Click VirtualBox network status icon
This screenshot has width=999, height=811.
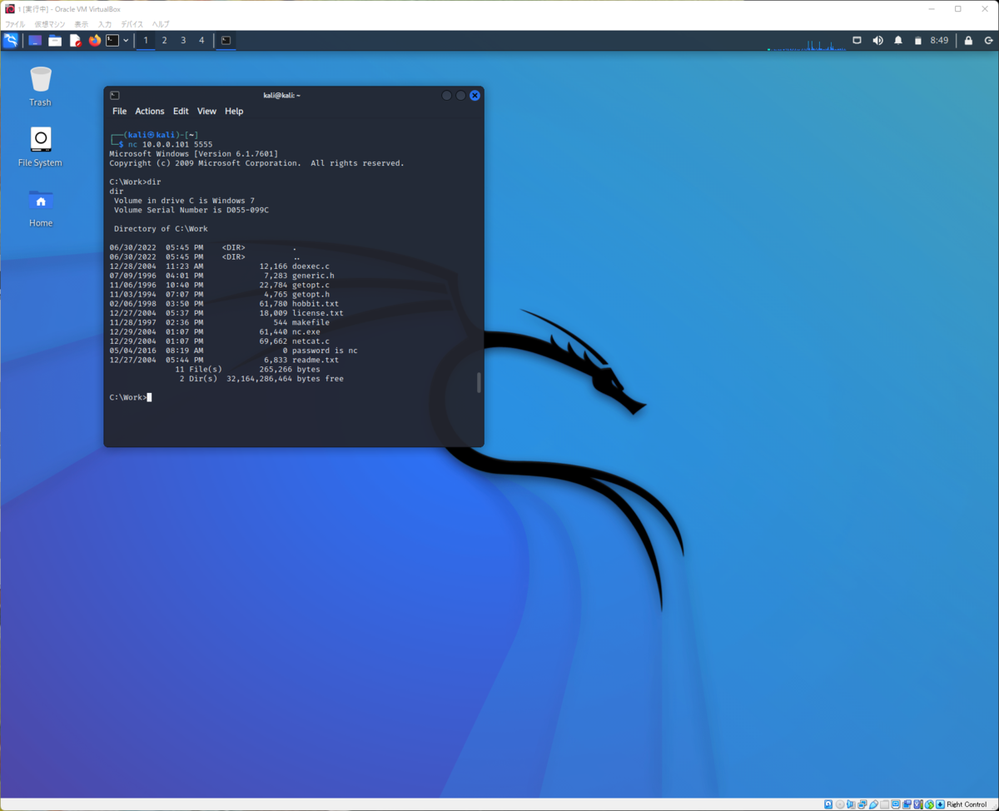coord(862,804)
